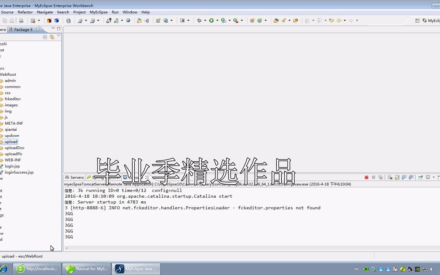Open the Source menu

click(x=7, y=12)
